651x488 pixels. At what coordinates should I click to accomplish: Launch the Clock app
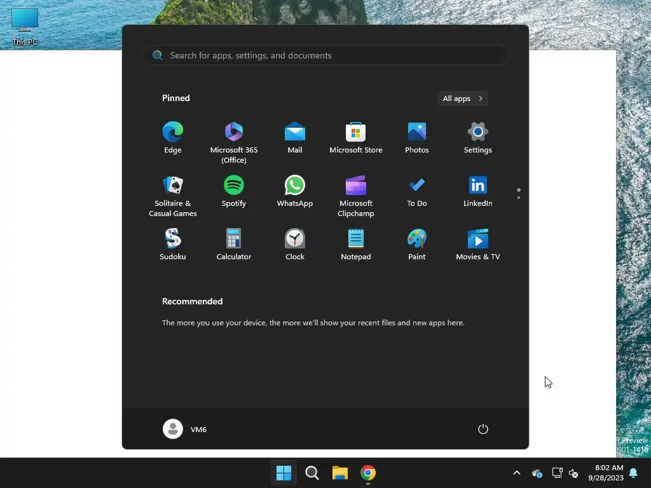pos(295,245)
